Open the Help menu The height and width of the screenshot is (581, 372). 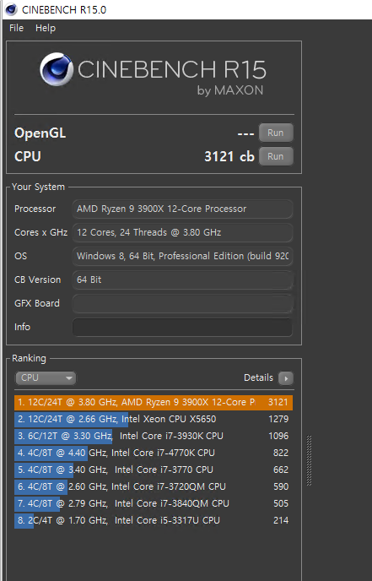click(x=46, y=28)
